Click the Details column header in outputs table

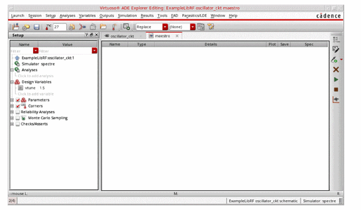[x=211, y=44]
